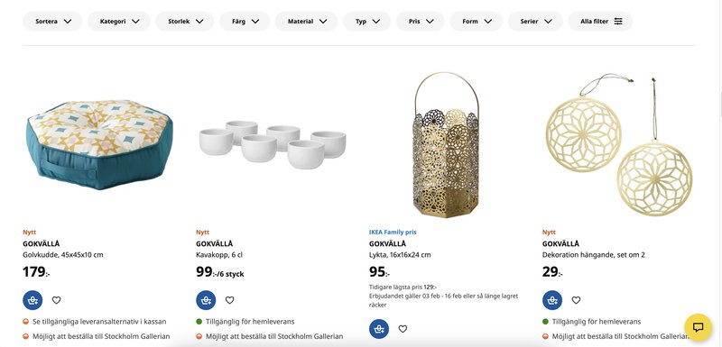Show the Pris filter options
The image size is (722, 347).
coord(420,21)
